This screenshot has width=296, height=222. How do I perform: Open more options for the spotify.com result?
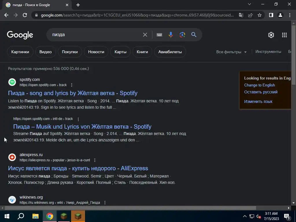click(72, 85)
